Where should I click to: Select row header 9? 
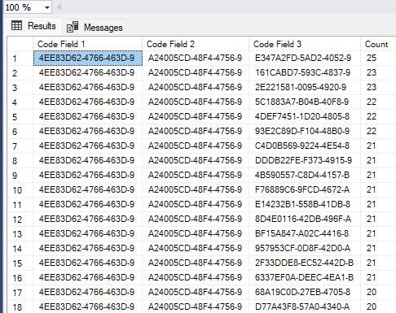click(x=20, y=176)
